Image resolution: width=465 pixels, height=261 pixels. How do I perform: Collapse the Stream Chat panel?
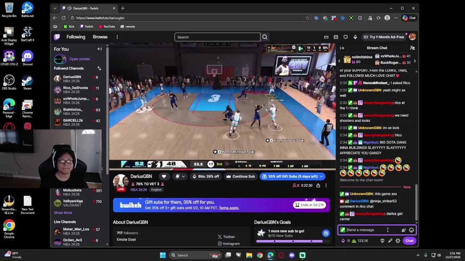[x=342, y=48]
